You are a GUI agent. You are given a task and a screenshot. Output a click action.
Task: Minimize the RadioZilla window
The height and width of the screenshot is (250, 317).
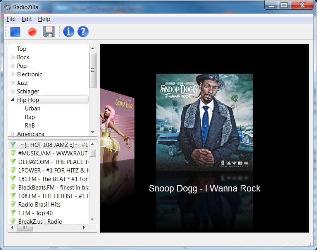[x=271, y=5]
